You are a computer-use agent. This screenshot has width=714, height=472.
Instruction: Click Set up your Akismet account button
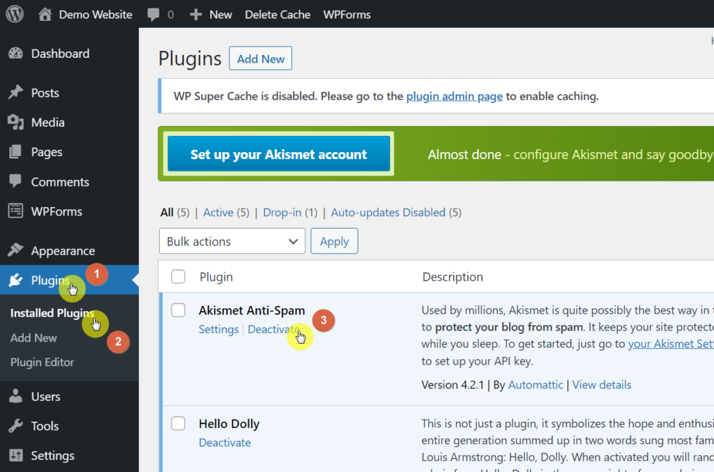coord(278,154)
